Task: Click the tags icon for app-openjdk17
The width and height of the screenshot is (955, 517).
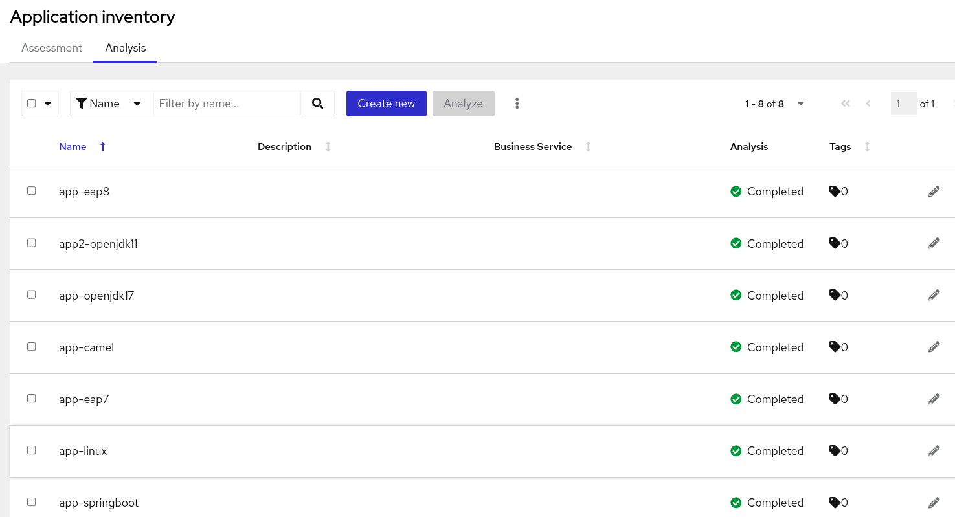Action: point(835,295)
